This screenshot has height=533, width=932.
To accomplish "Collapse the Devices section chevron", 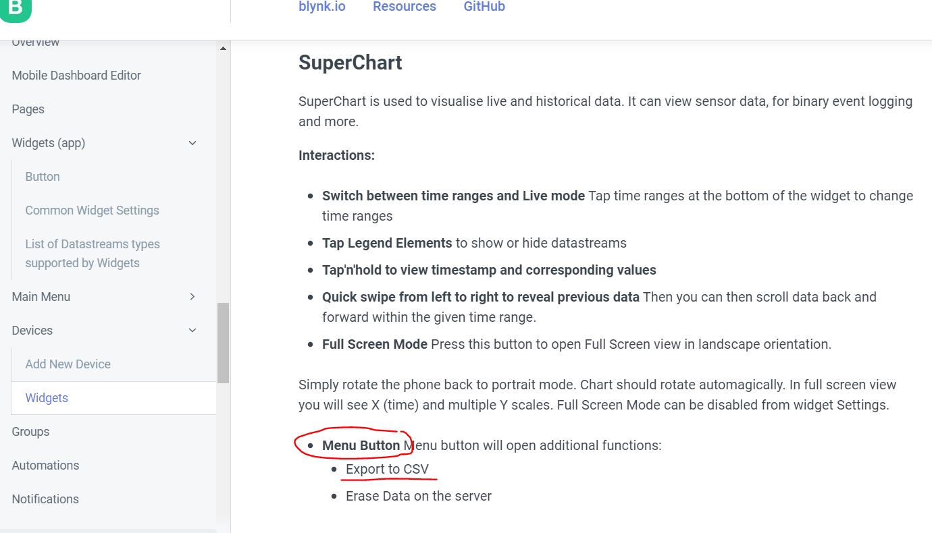I will [x=192, y=331].
